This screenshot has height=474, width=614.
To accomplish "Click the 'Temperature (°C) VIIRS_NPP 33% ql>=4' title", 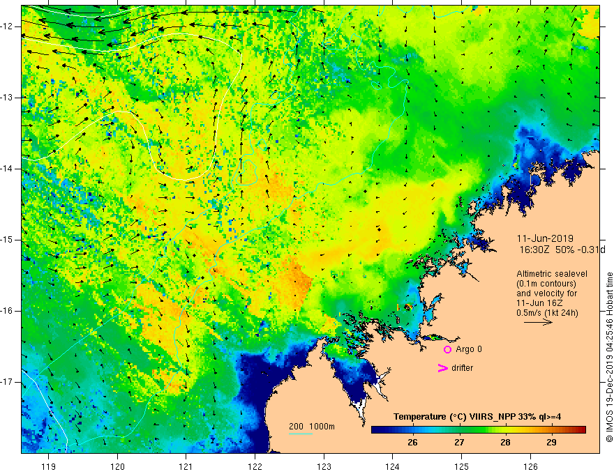I will [477, 417].
